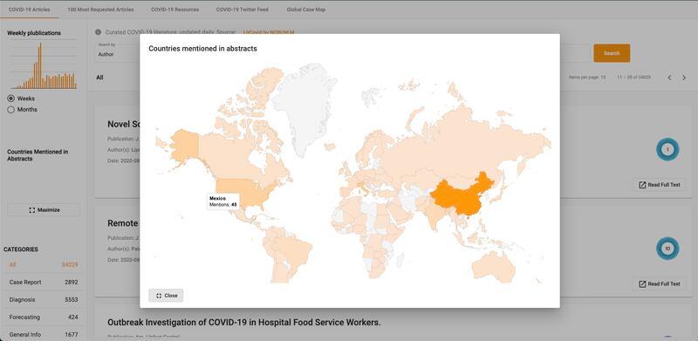Open the Global Case Map tab

click(x=306, y=10)
